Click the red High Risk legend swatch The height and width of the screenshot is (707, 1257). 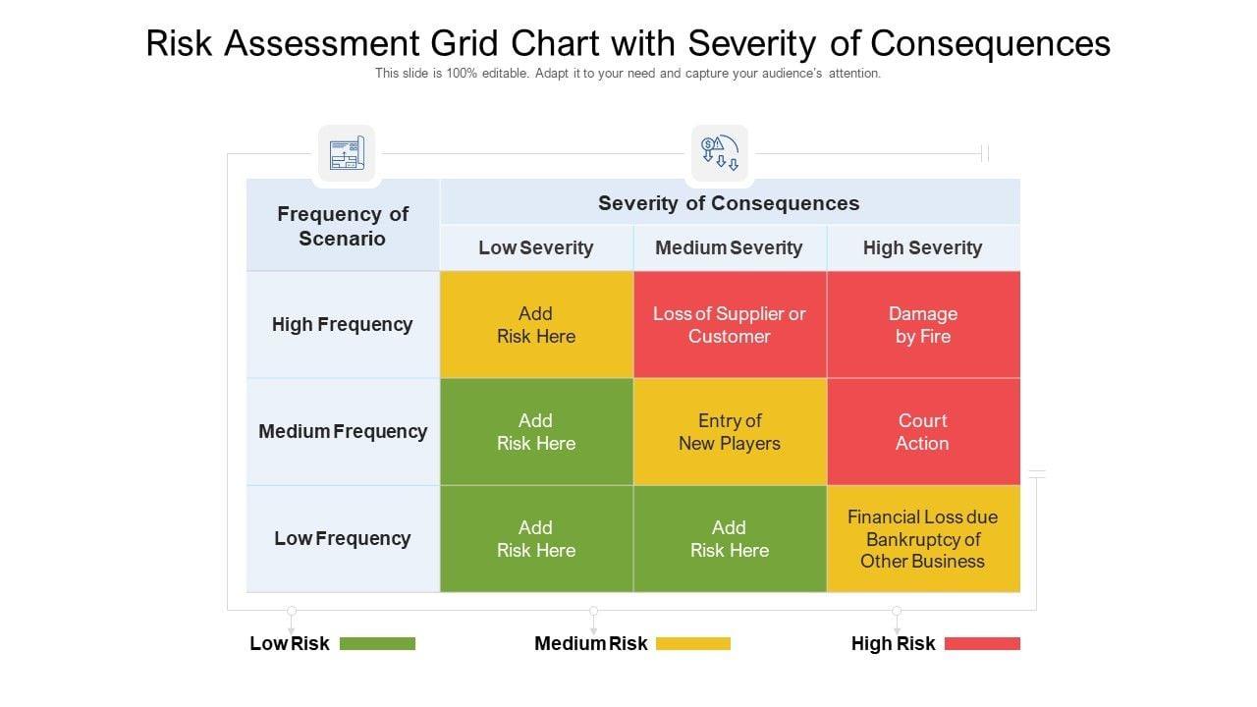tap(982, 644)
